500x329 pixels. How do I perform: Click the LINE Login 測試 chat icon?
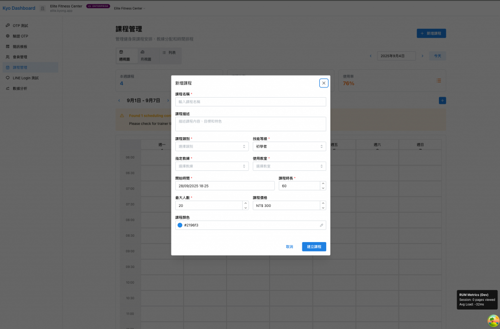tap(8, 78)
